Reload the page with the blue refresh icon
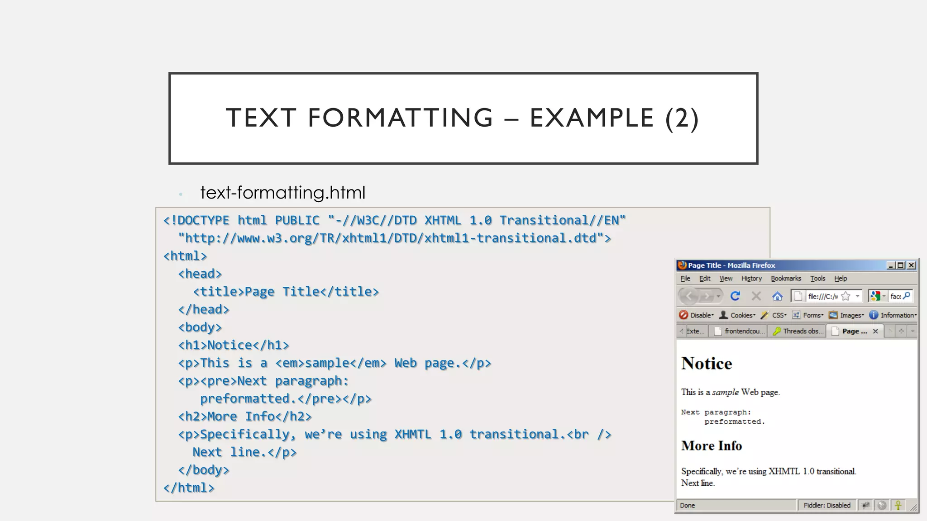Image resolution: width=927 pixels, height=521 pixels. pyautogui.click(x=735, y=296)
